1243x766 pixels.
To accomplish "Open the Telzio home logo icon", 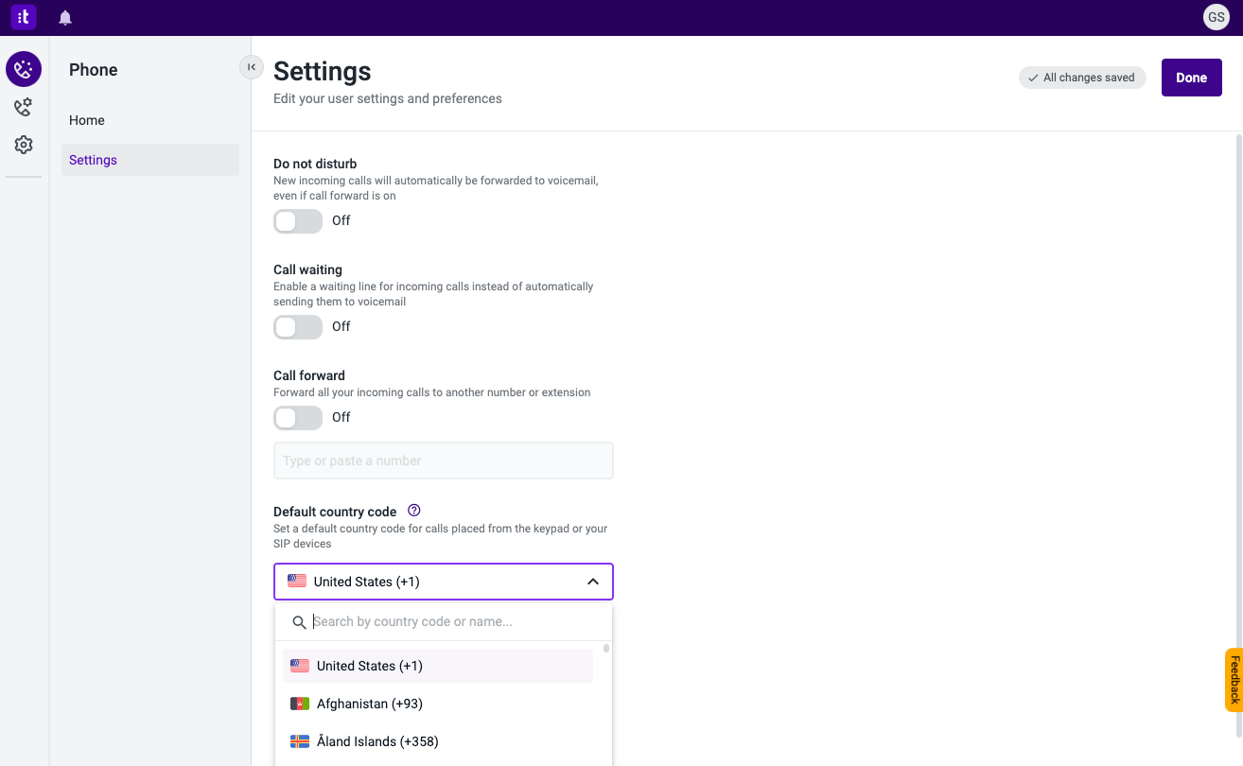I will [x=23, y=16].
